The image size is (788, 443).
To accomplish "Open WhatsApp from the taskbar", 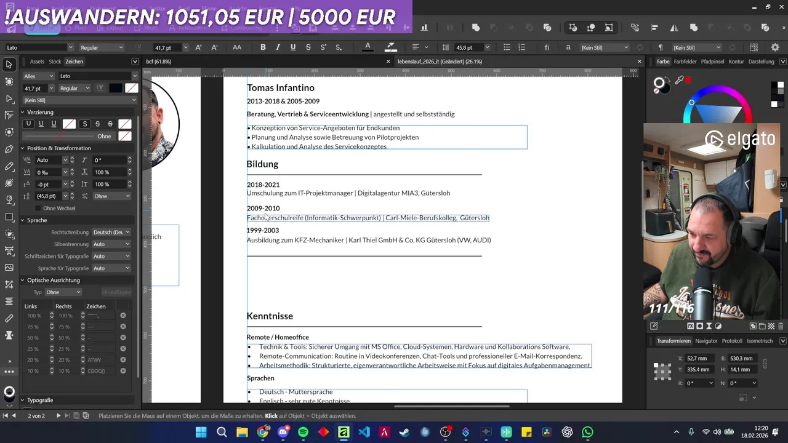I will pos(587,433).
